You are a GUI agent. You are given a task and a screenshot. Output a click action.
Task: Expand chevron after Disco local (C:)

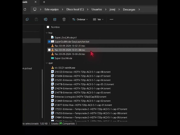click(x=88, y=9)
